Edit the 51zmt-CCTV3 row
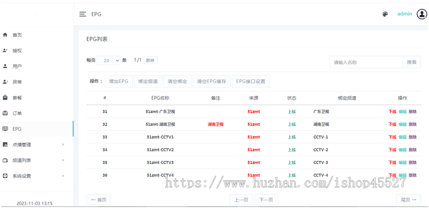429x208 pixels. click(x=402, y=163)
